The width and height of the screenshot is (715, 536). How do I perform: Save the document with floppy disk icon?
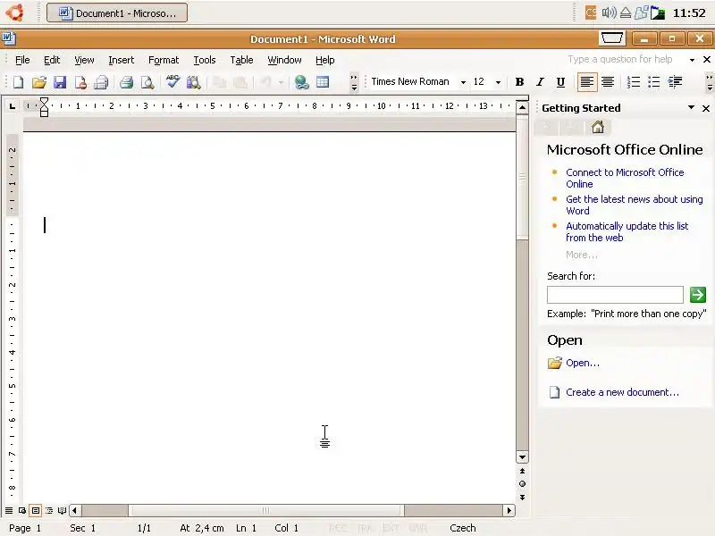60,82
